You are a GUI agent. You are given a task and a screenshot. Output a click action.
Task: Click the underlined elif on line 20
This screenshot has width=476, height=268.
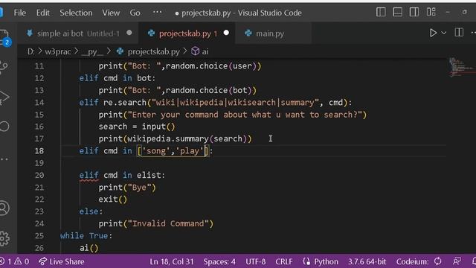[89, 176]
